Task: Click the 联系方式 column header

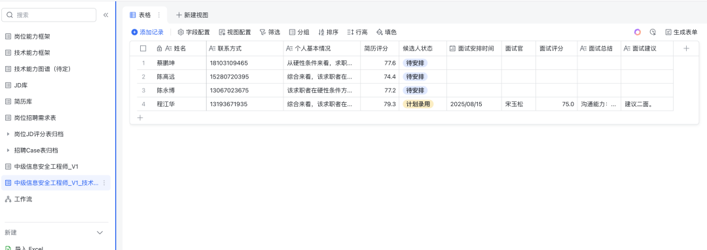Action: [245, 48]
